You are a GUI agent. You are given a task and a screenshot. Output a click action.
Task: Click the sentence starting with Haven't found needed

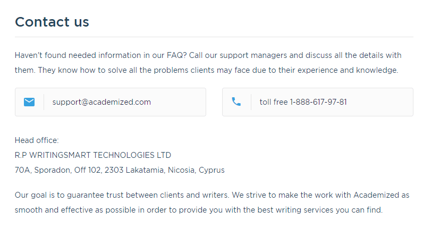(x=101, y=55)
